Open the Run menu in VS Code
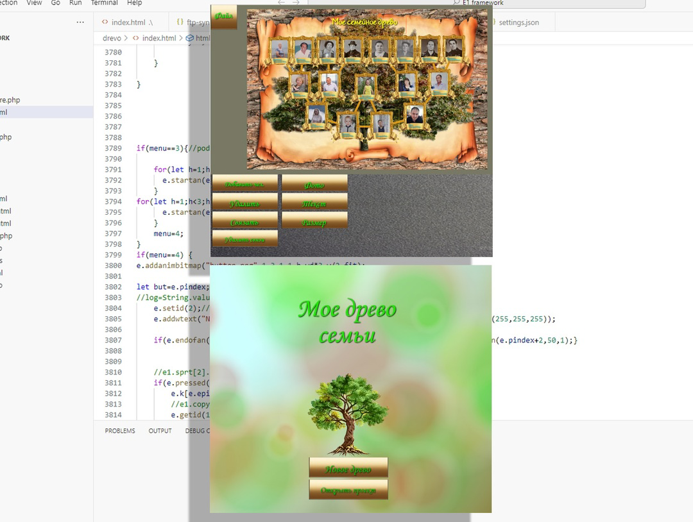Viewport: 693px width, 522px height. tap(75, 3)
